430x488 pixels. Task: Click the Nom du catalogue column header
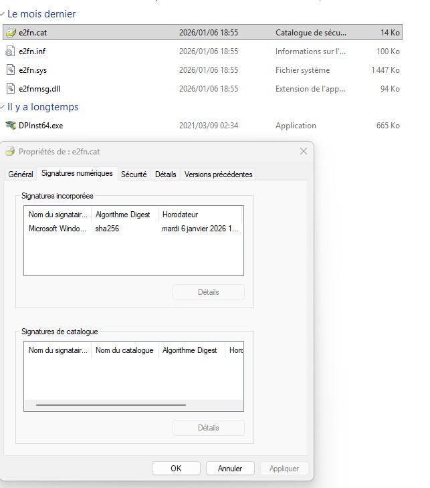[x=124, y=350]
